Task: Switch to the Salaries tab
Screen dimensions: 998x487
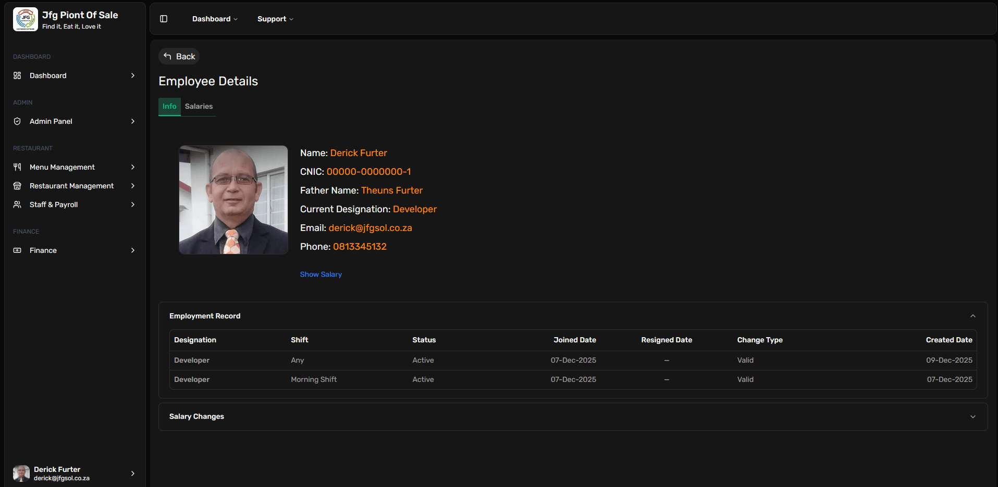Action: tap(199, 106)
